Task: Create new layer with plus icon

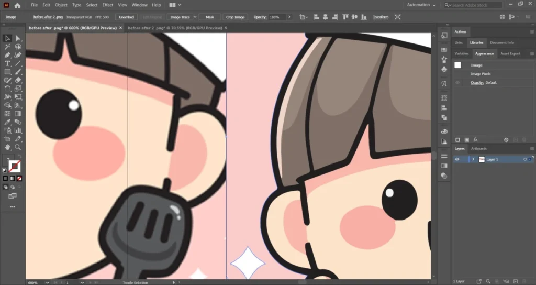Action: click(516, 281)
